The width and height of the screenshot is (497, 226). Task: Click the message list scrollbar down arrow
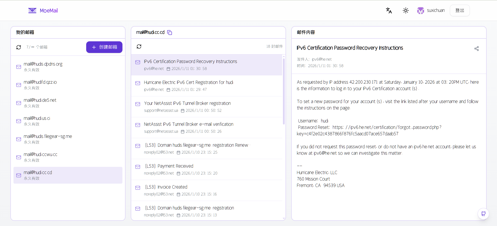pyautogui.click(x=284, y=219)
